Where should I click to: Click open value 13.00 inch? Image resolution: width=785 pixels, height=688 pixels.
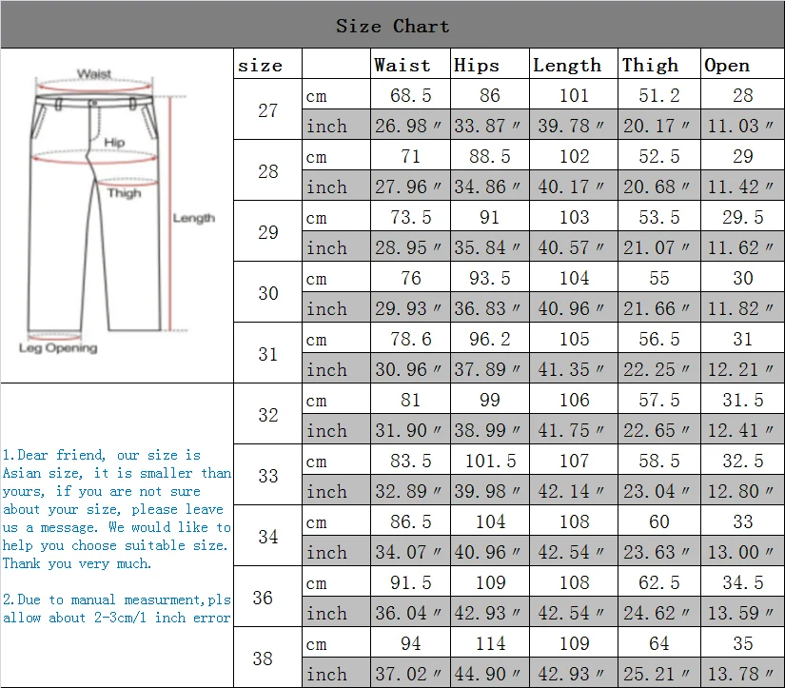(740, 552)
